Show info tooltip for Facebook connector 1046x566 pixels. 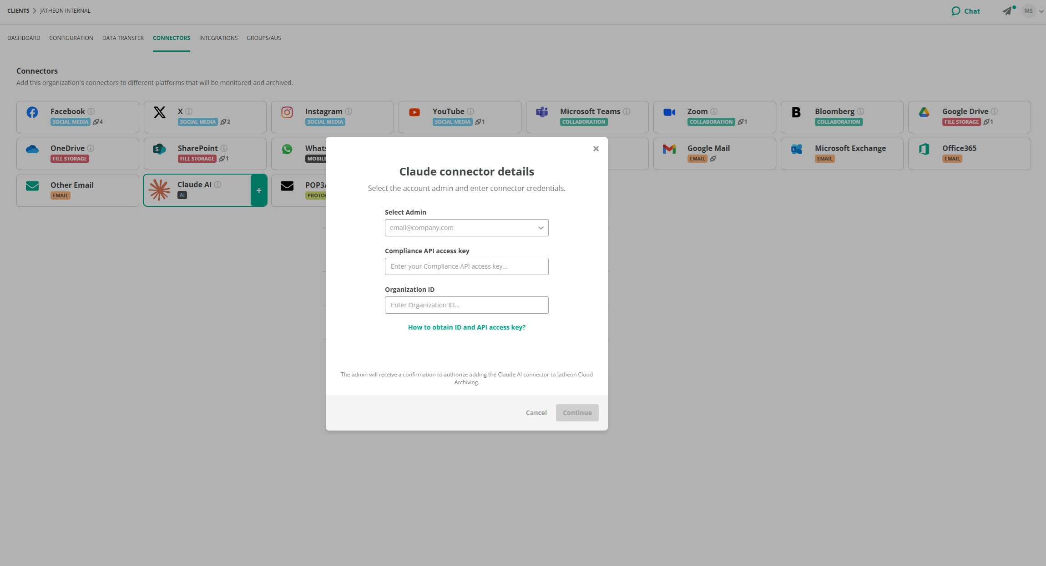[91, 111]
